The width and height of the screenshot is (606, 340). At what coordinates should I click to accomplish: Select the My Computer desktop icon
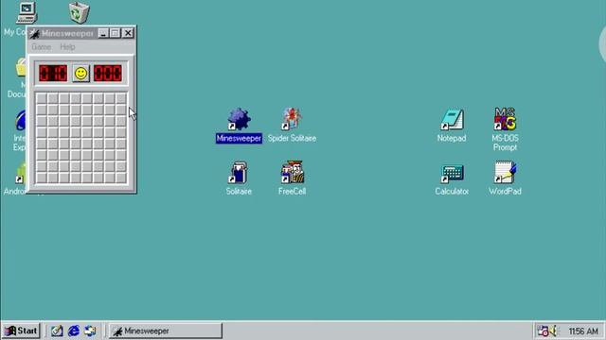[27, 13]
